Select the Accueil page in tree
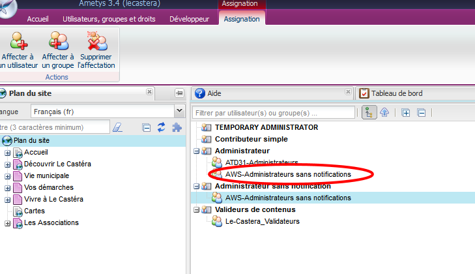This screenshot has height=274, width=475. point(36,152)
